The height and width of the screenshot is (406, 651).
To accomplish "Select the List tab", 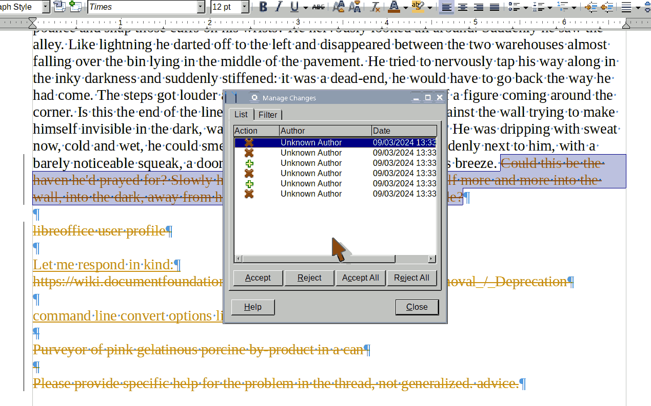I will pos(241,115).
